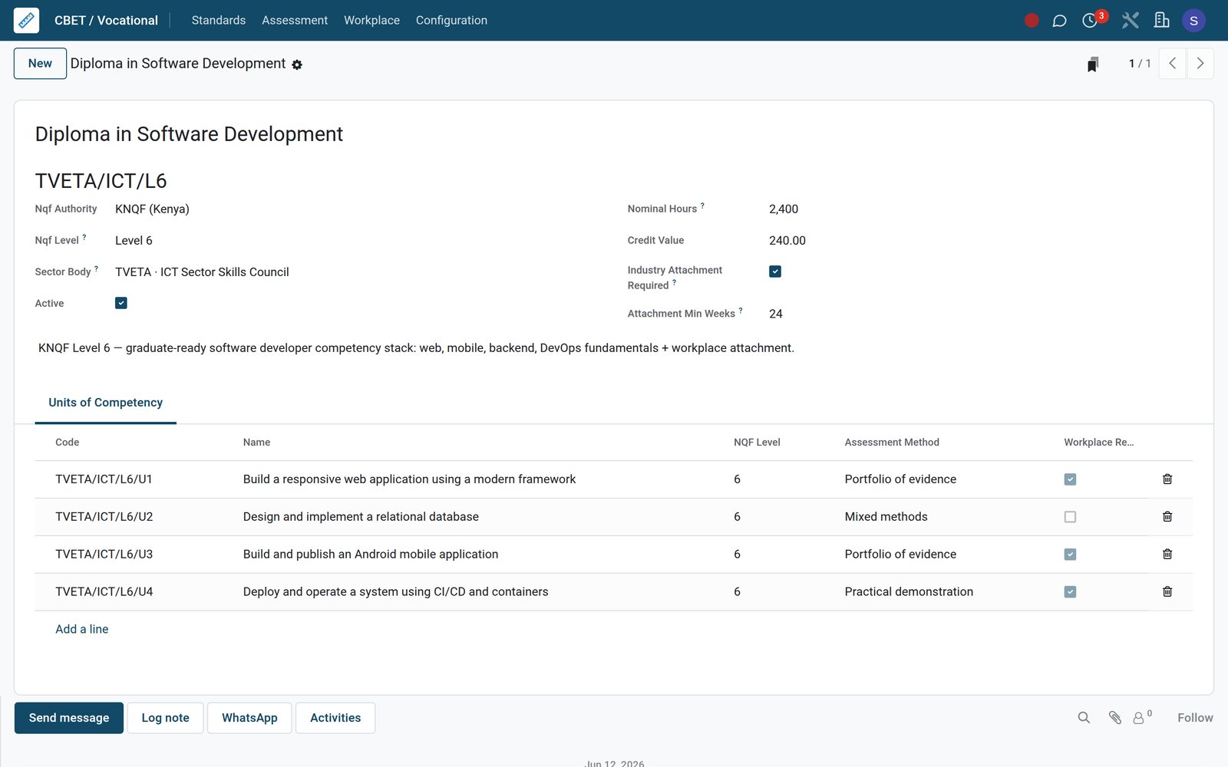Search chatter messages with magnifier icon
Viewport: 1228px width, 767px height.
(1084, 718)
